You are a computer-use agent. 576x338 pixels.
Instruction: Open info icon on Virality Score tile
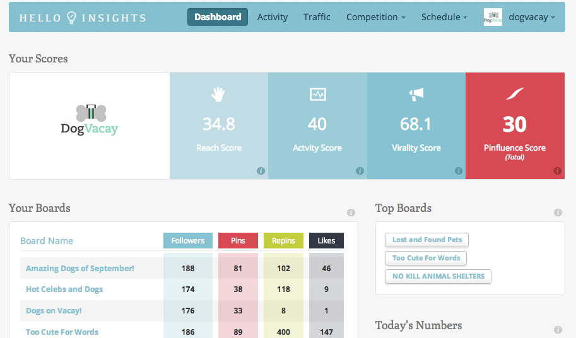[x=459, y=171]
